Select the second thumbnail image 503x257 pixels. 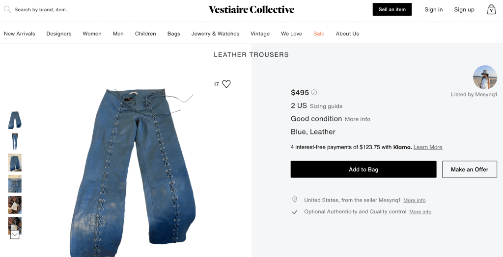pos(15,141)
